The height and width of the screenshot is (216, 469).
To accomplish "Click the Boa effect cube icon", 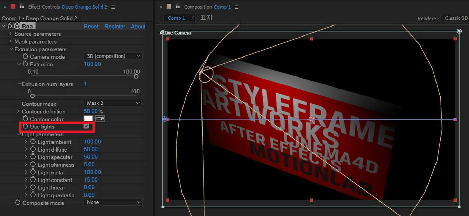I will (17, 26).
